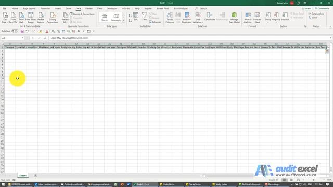Open the Solver add-in
The height and width of the screenshot is (187, 333).
click(313, 18)
